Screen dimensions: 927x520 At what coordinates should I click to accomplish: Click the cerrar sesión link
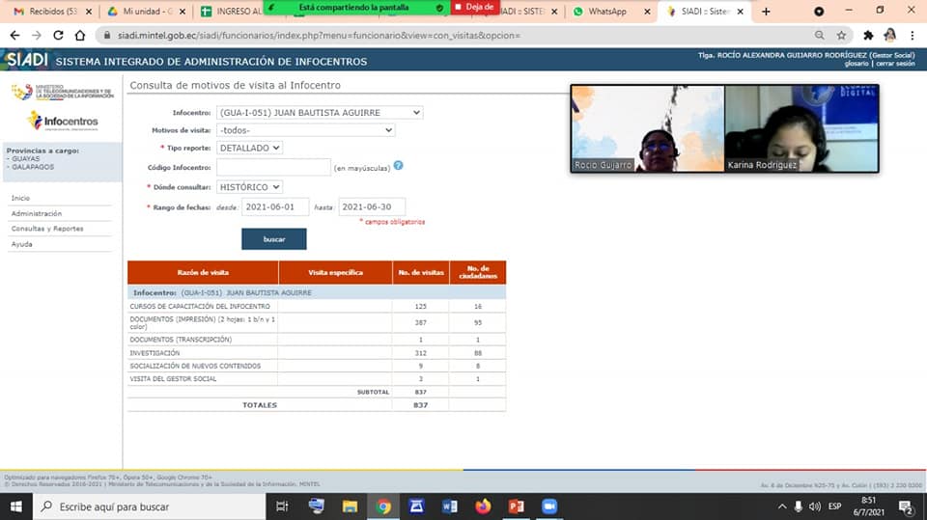pyautogui.click(x=894, y=64)
